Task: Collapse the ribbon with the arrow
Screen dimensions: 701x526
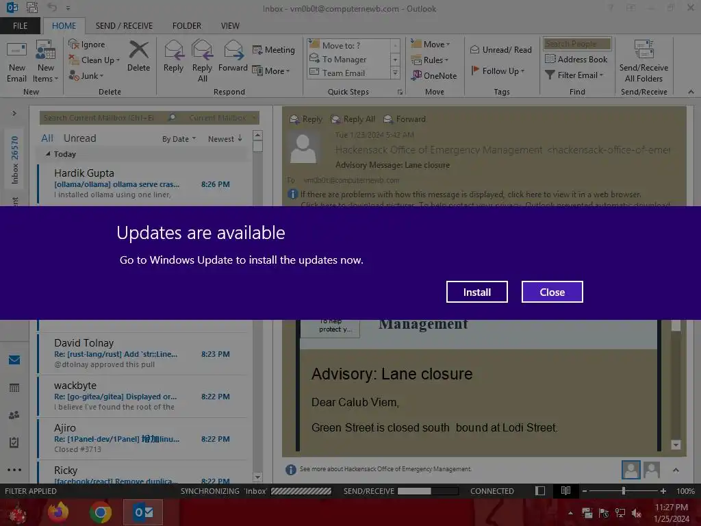Action: pyautogui.click(x=691, y=92)
